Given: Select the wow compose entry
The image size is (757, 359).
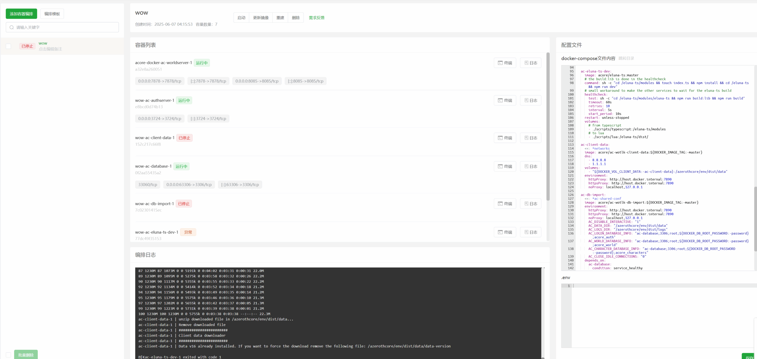Looking at the screenshot, I should point(62,46).
